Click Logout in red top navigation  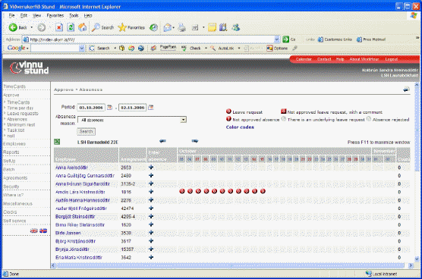coord(392,59)
